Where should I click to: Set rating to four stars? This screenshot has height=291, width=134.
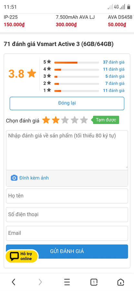tap(75, 120)
